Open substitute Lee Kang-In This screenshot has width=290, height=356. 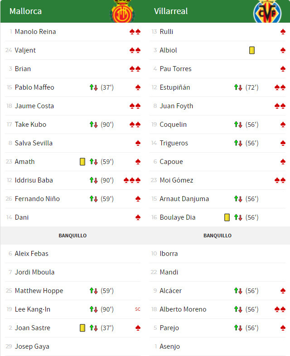tap(33, 309)
